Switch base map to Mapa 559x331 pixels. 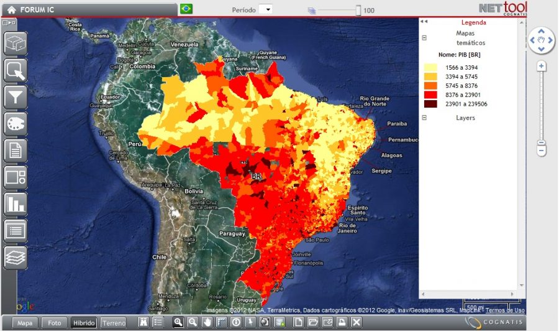(25, 323)
